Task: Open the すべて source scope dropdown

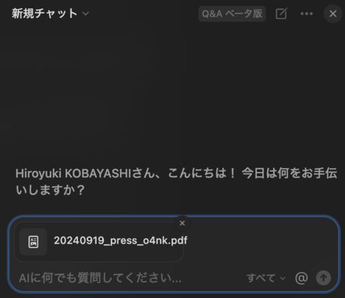Action: (x=266, y=278)
